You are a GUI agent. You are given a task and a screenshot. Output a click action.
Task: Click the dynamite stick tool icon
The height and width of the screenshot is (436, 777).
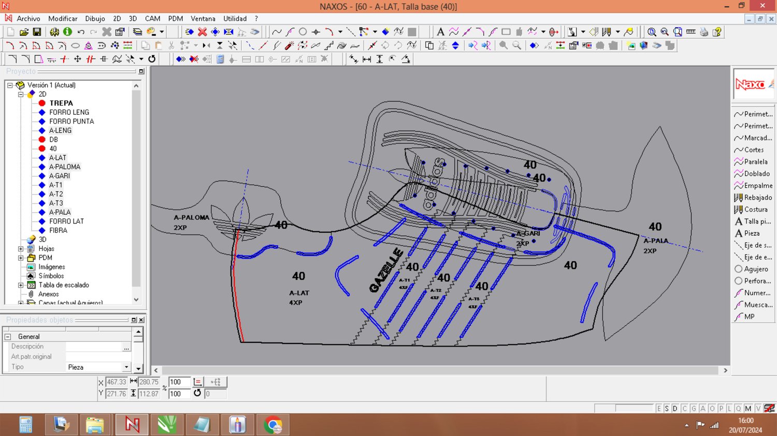click(290, 46)
